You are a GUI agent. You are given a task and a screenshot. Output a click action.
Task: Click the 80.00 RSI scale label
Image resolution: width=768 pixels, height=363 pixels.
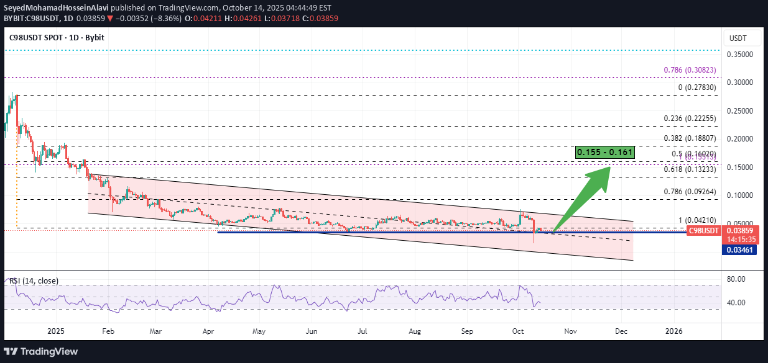click(736, 279)
